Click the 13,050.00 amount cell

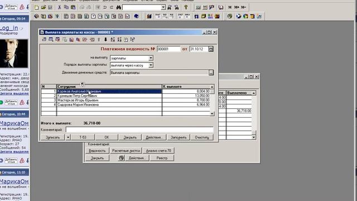[x=186, y=95]
